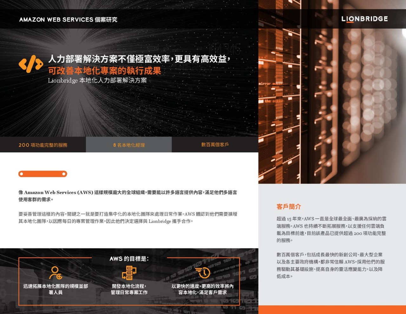Click the orange rounded bar decoration above intro

(43, 174)
